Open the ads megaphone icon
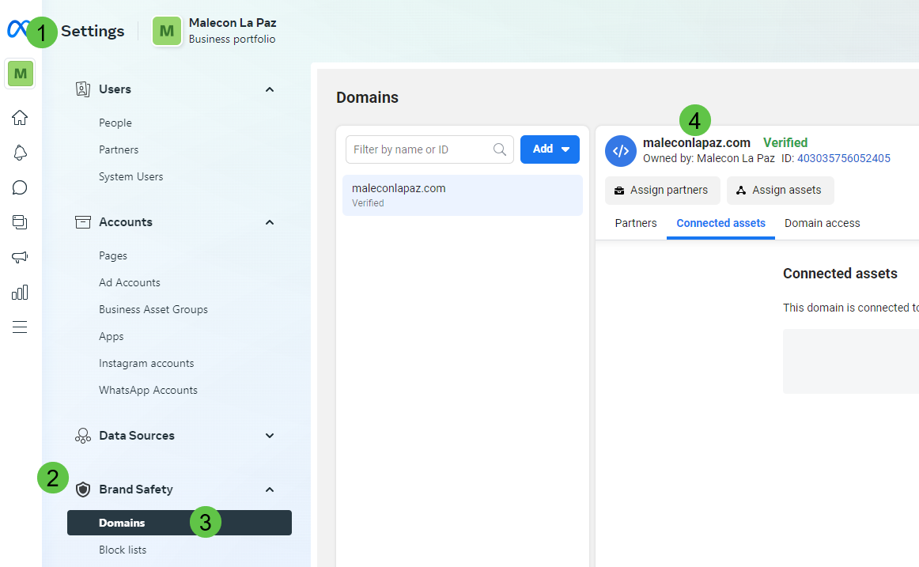This screenshot has height=567, width=919. [20, 257]
